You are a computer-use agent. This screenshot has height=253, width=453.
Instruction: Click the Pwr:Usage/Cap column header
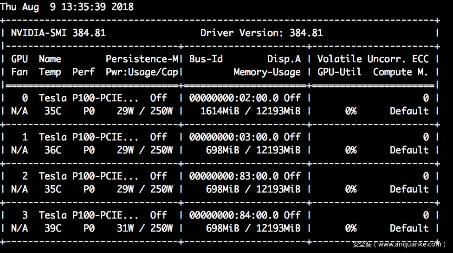click(142, 72)
